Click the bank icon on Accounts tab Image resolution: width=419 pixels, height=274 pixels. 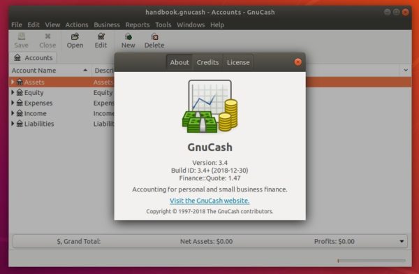click(x=17, y=57)
